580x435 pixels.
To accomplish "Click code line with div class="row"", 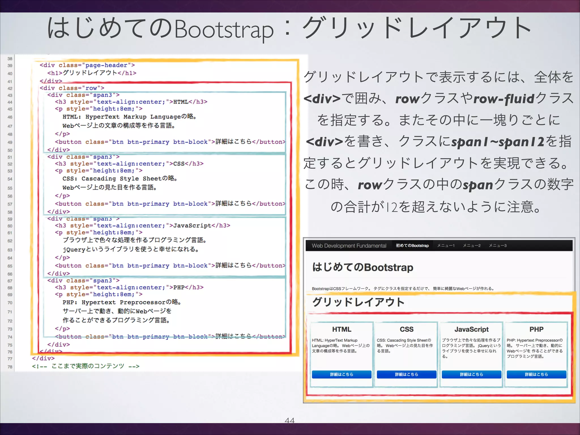I will click(72, 88).
